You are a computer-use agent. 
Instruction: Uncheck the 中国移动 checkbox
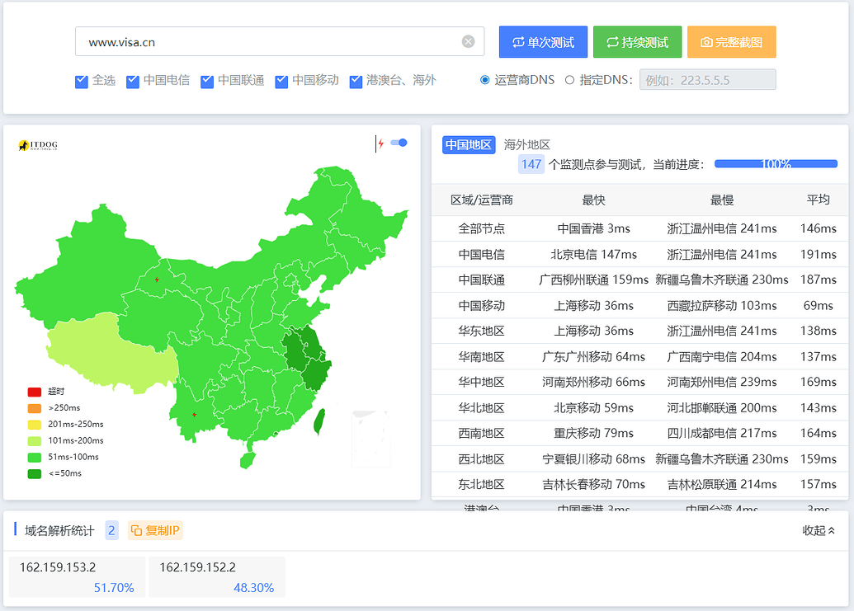pos(281,82)
